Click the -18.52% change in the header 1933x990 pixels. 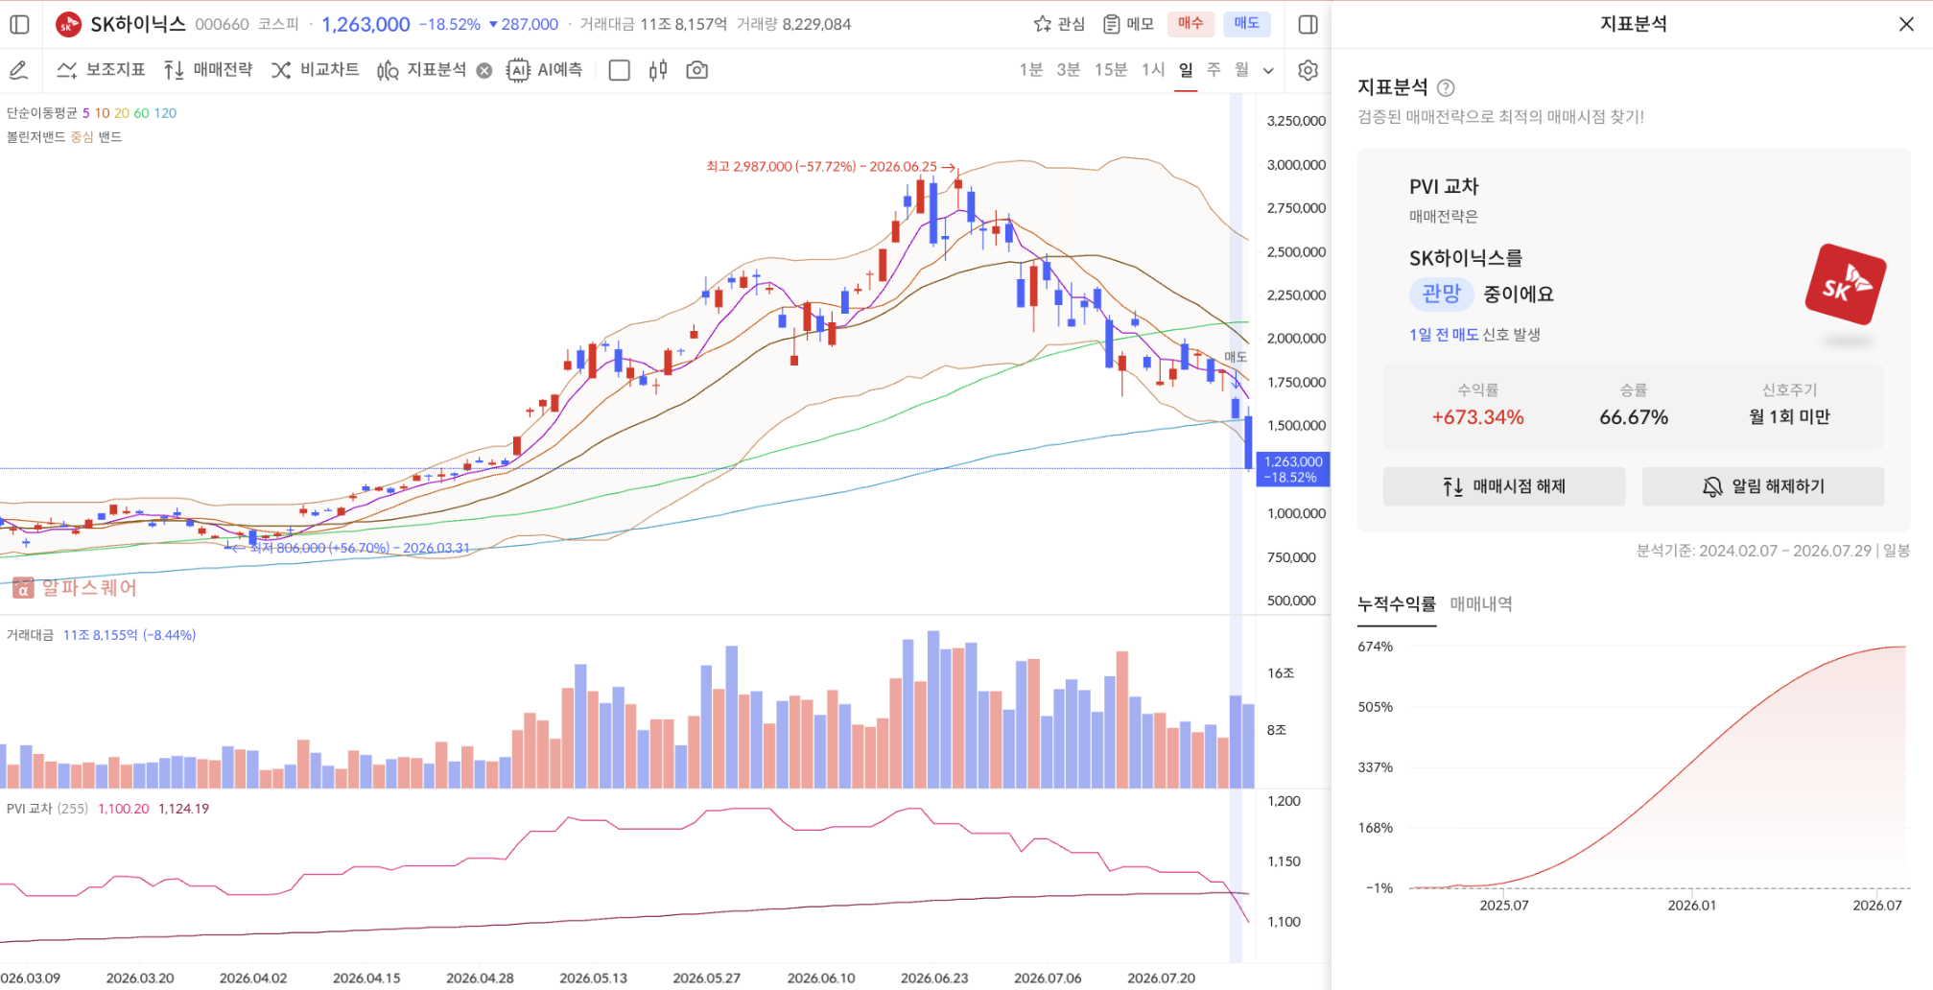point(450,24)
